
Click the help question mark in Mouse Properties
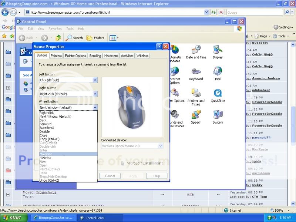159,47
